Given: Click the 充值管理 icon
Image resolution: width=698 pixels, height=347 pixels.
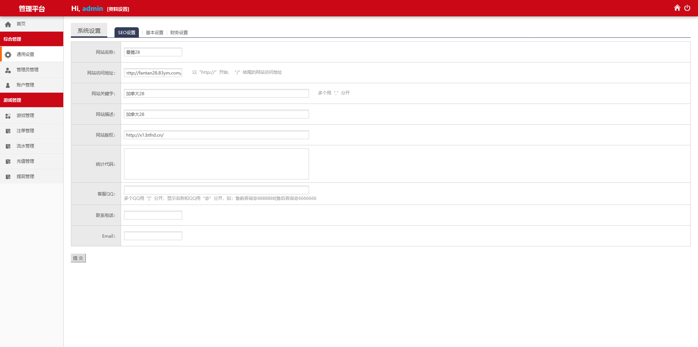Looking at the screenshot, I should [x=8, y=161].
